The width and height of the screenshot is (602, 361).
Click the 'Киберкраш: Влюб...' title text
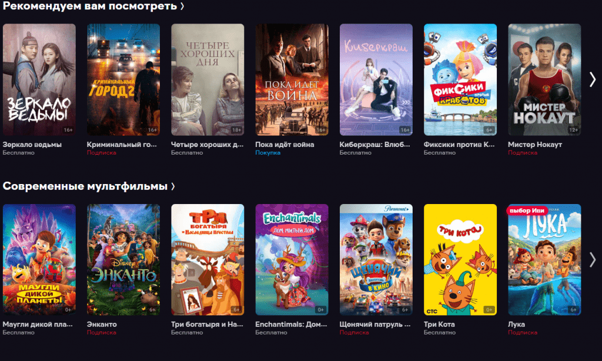tap(374, 145)
